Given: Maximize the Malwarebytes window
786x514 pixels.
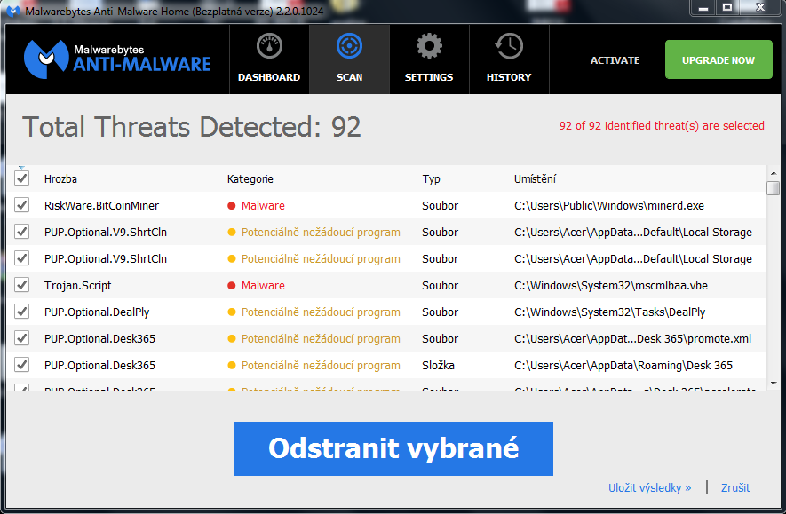Looking at the screenshot, I should [727, 7].
